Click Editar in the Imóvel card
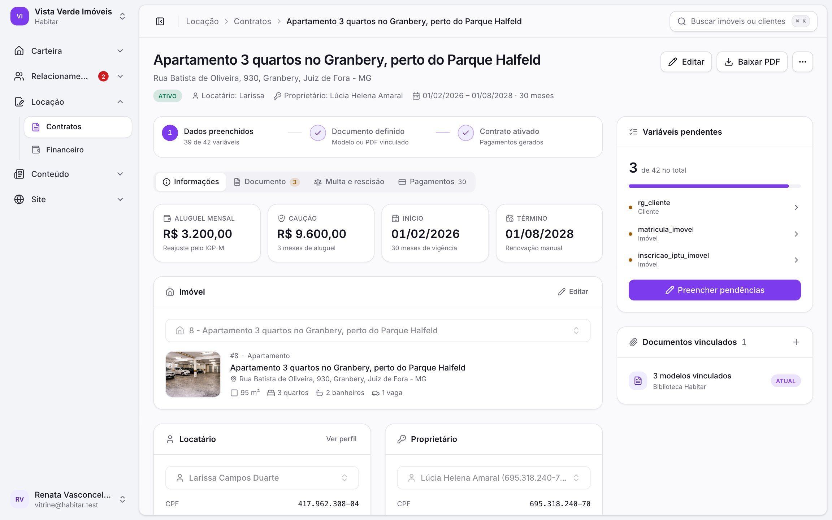Viewport: 832px width, 520px height. coord(573,292)
